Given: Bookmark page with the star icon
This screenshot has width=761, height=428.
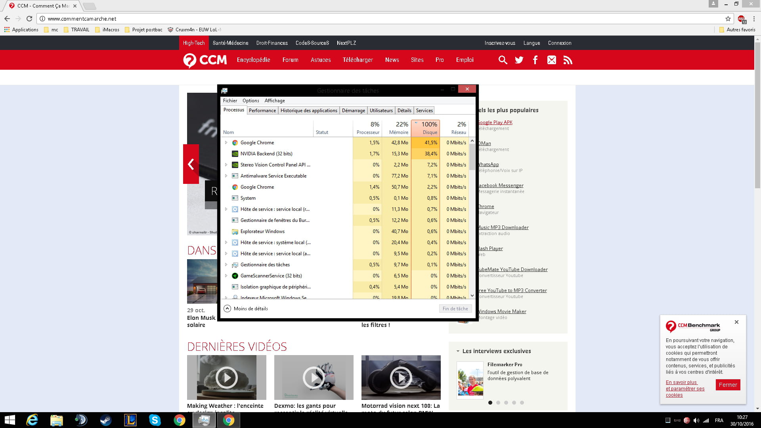Looking at the screenshot, I should tap(728, 19).
